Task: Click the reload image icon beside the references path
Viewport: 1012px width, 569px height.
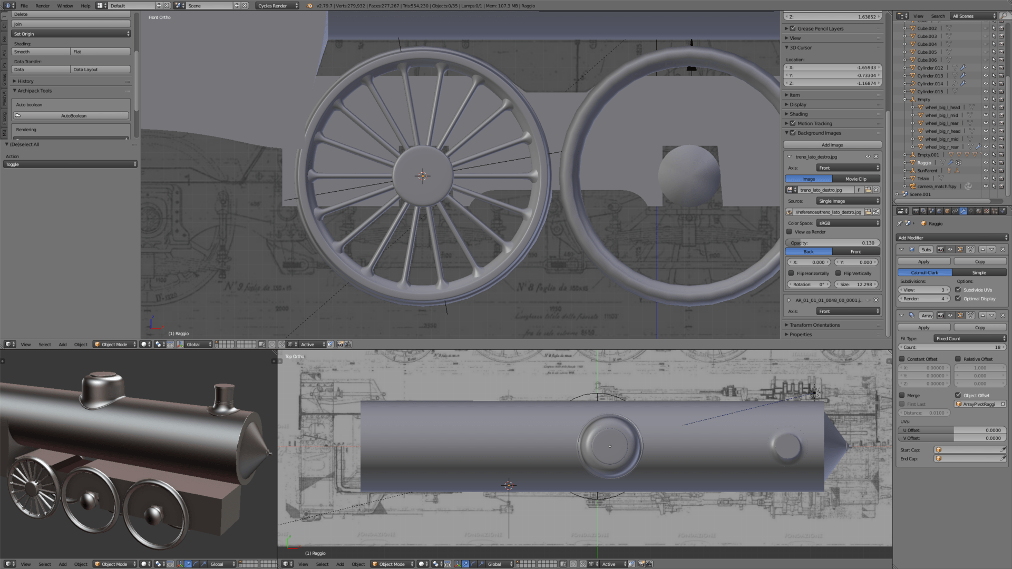Action: [x=876, y=212]
